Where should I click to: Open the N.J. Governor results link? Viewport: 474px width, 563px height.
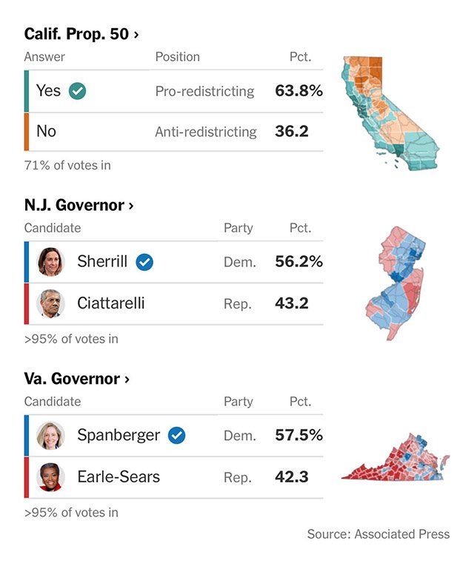(x=79, y=206)
